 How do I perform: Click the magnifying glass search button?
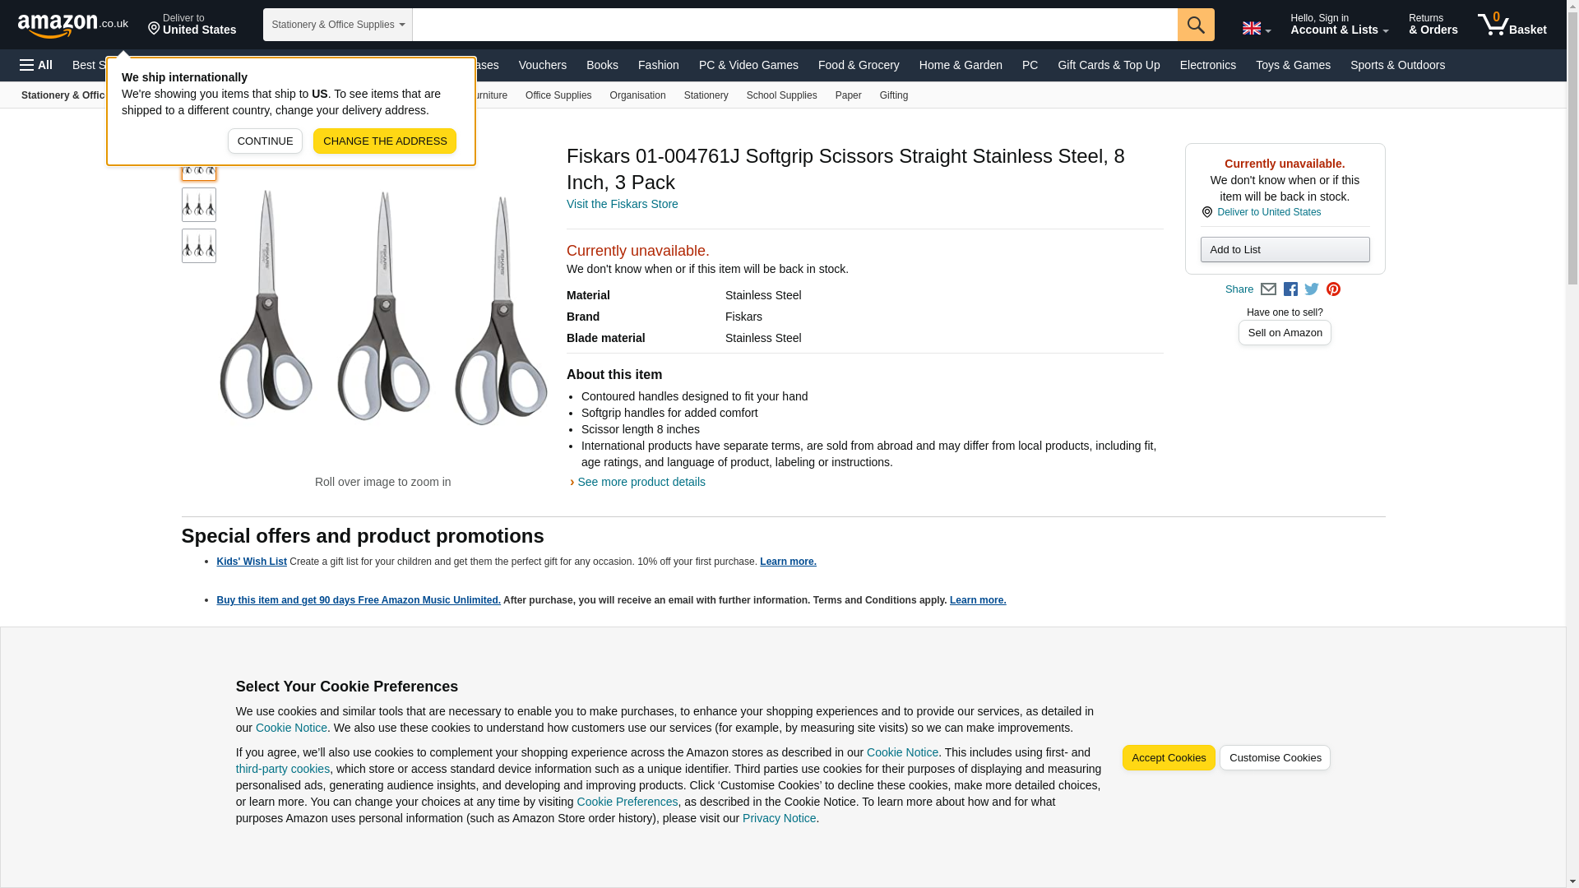[1195, 25]
